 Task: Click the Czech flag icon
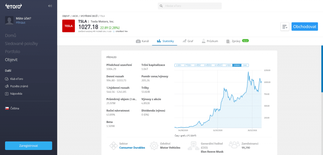[x=7, y=108]
